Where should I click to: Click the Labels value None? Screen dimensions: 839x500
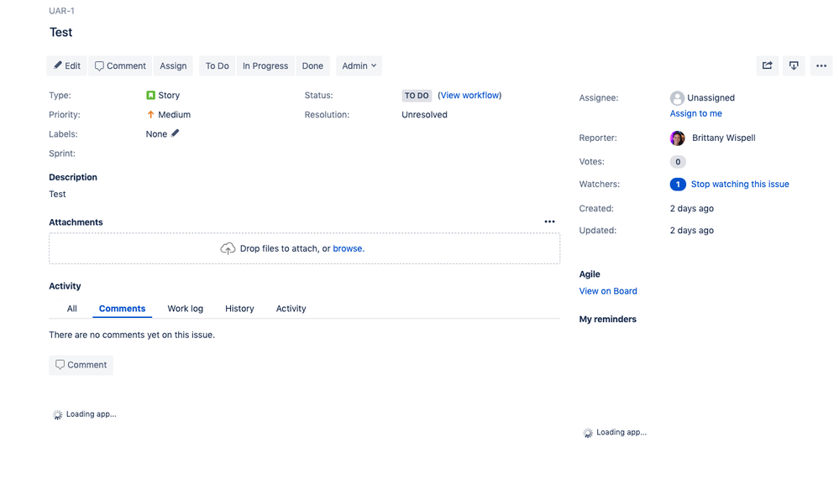tap(156, 134)
